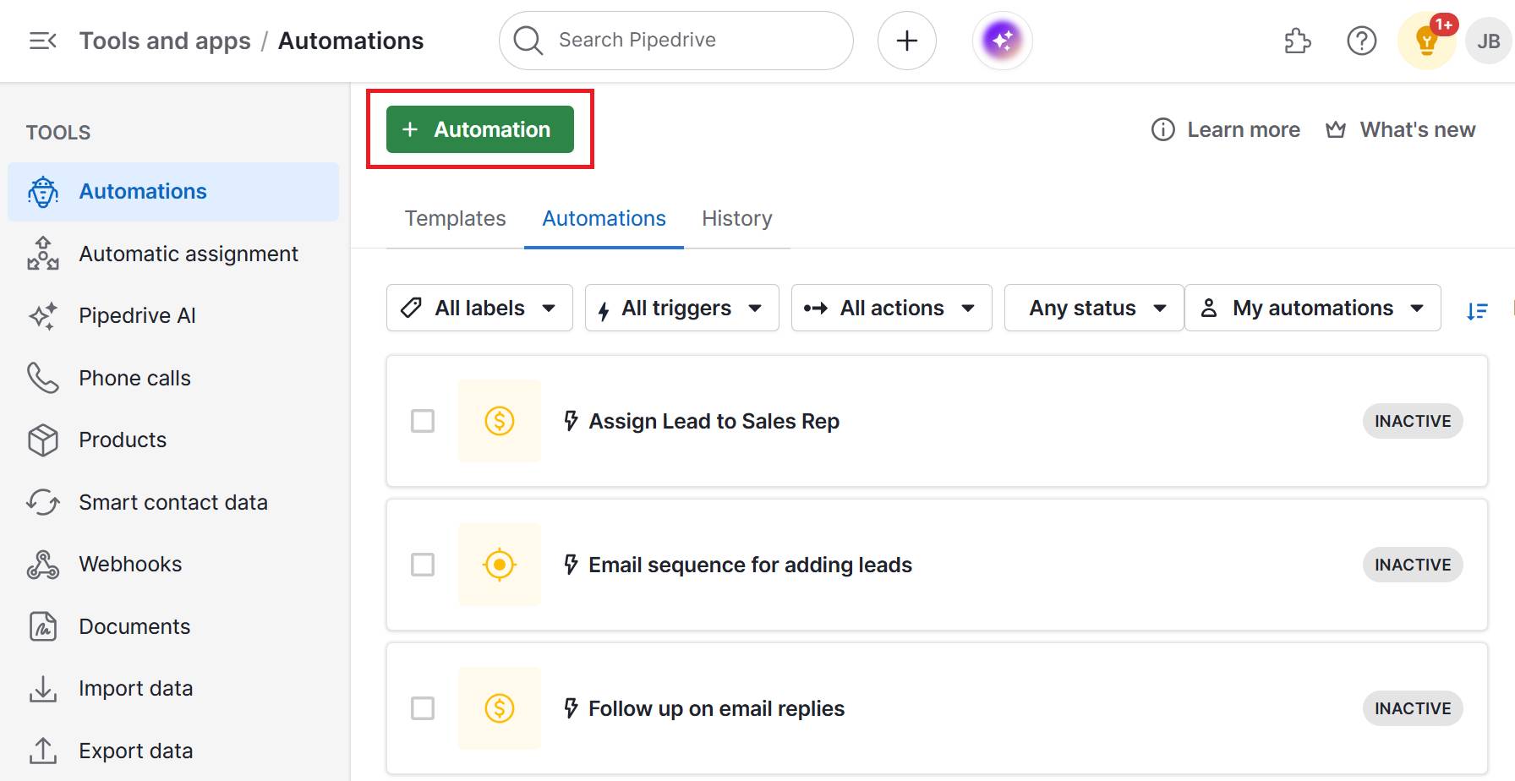Click the Learn more link
1515x781 pixels.
pos(1225,129)
